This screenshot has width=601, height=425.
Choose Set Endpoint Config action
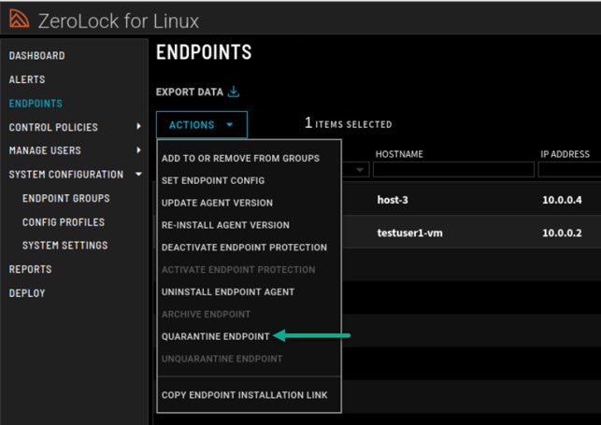coord(213,180)
